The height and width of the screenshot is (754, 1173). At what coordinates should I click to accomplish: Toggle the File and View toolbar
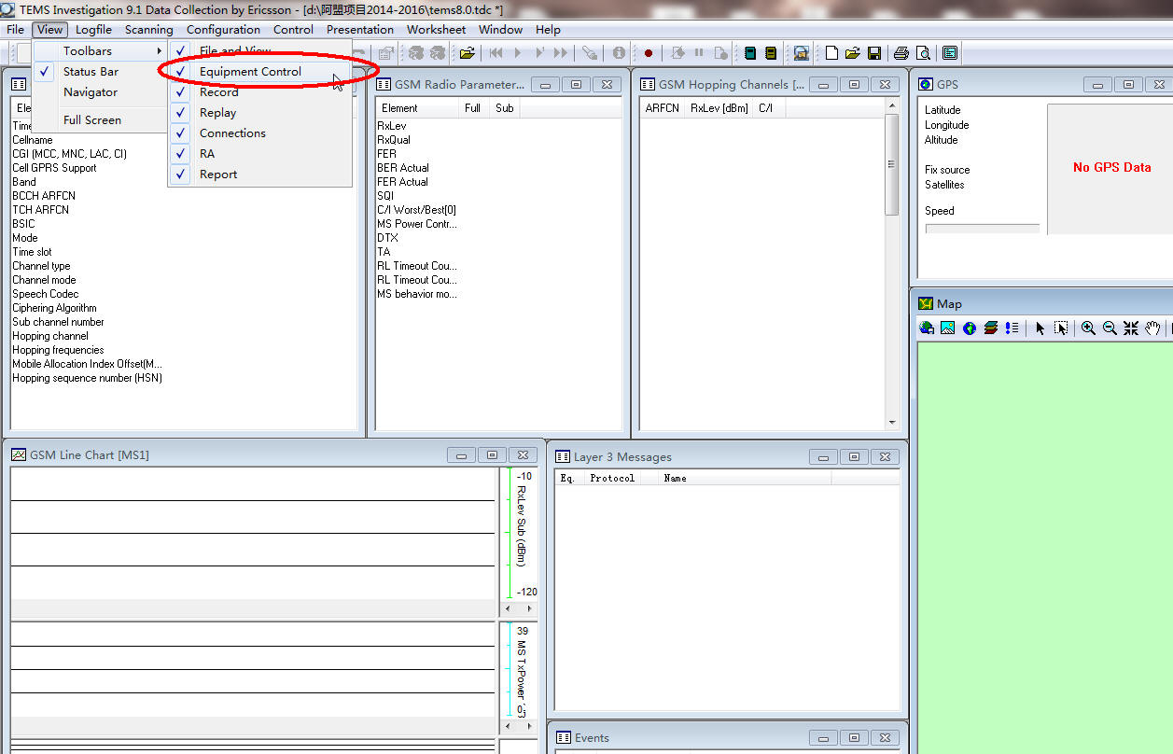pos(260,50)
